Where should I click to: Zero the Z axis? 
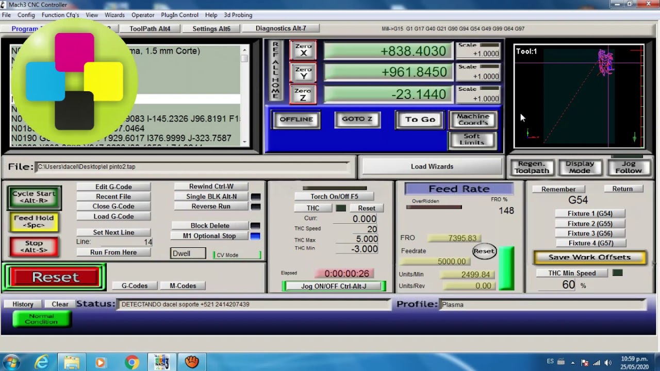(303, 94)
